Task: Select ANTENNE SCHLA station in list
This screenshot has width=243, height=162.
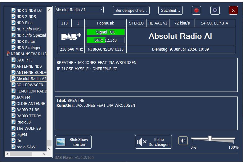Action: click(31, 72)
